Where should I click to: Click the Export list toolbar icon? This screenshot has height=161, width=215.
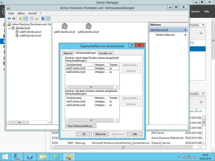pyautogui.click(x=37, y=19)
